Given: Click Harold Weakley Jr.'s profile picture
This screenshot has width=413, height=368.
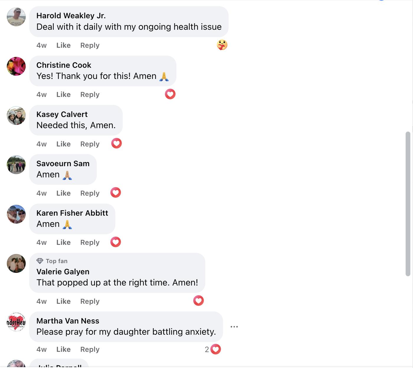Looking at the screenshot, I should [16, 17].
